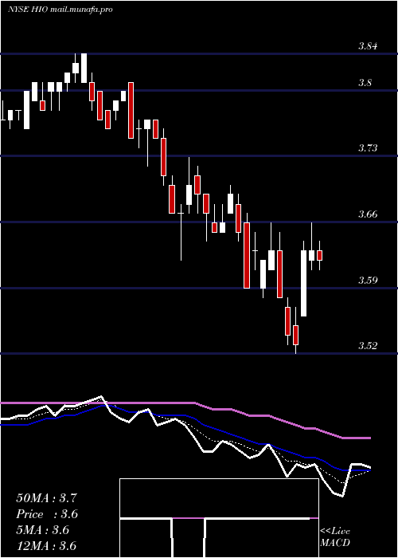Click the last red candlestick on the right
Screen dimensions: 398x558
pos(319,255)
